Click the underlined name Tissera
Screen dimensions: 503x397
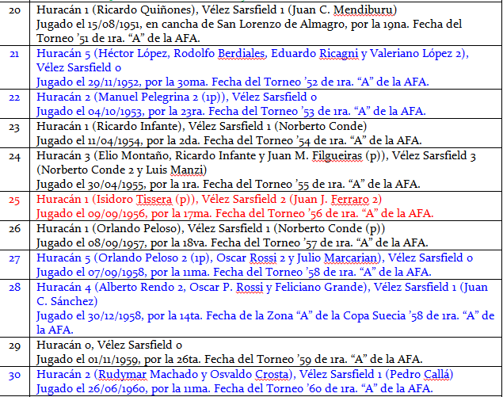(x=154, y=200)
